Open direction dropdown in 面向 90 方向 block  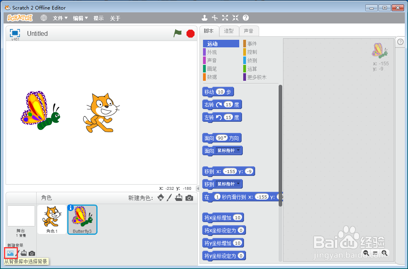point(225,137)
